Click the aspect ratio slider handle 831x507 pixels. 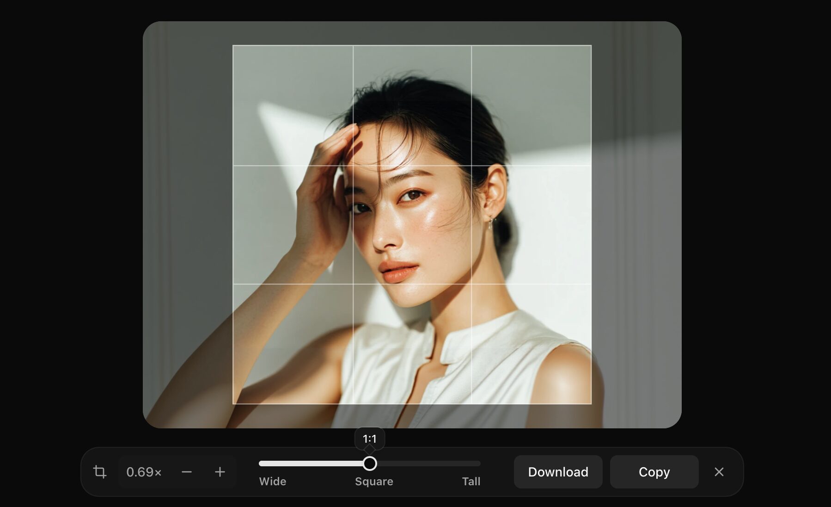click(x=370, y=464)
